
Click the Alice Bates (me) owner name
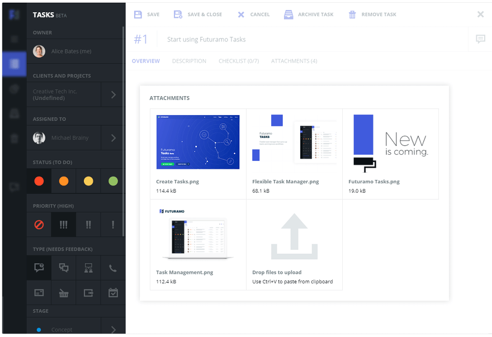click(x=71, y=51)
